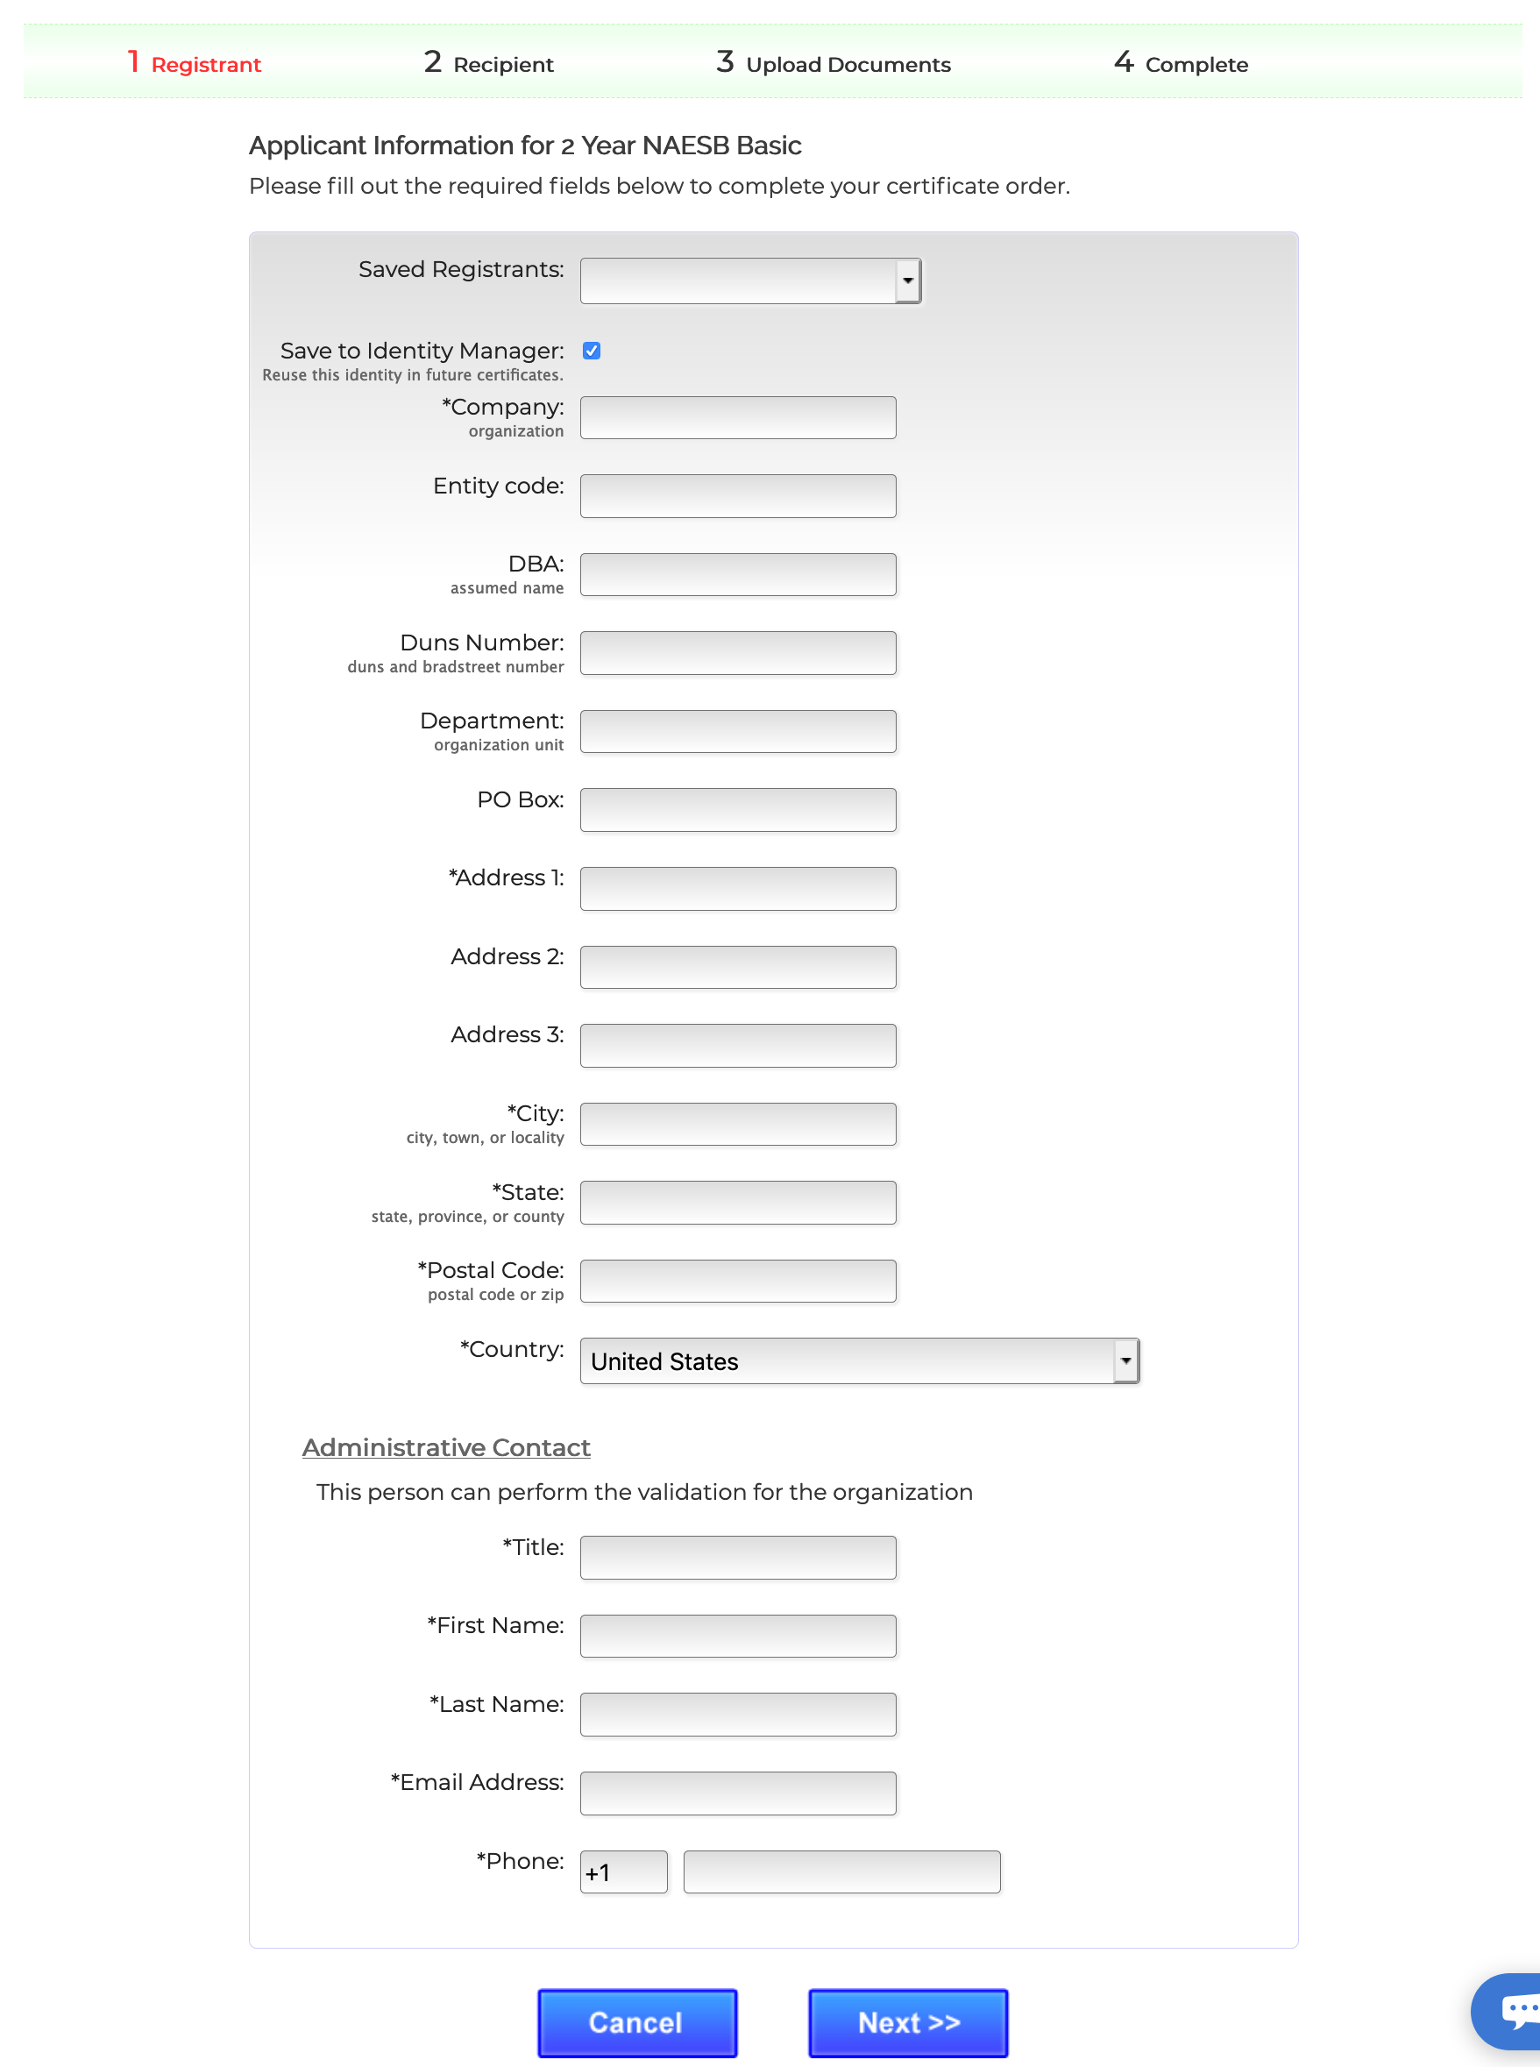Click the Postal Code input box
The width and height of the screenshot is (1540, 2067).
[x=737, y=1281]
